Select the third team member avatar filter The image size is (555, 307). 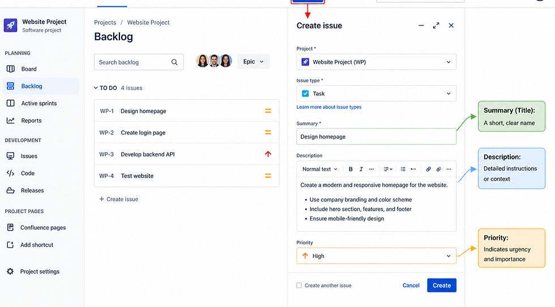pos(226,61)
